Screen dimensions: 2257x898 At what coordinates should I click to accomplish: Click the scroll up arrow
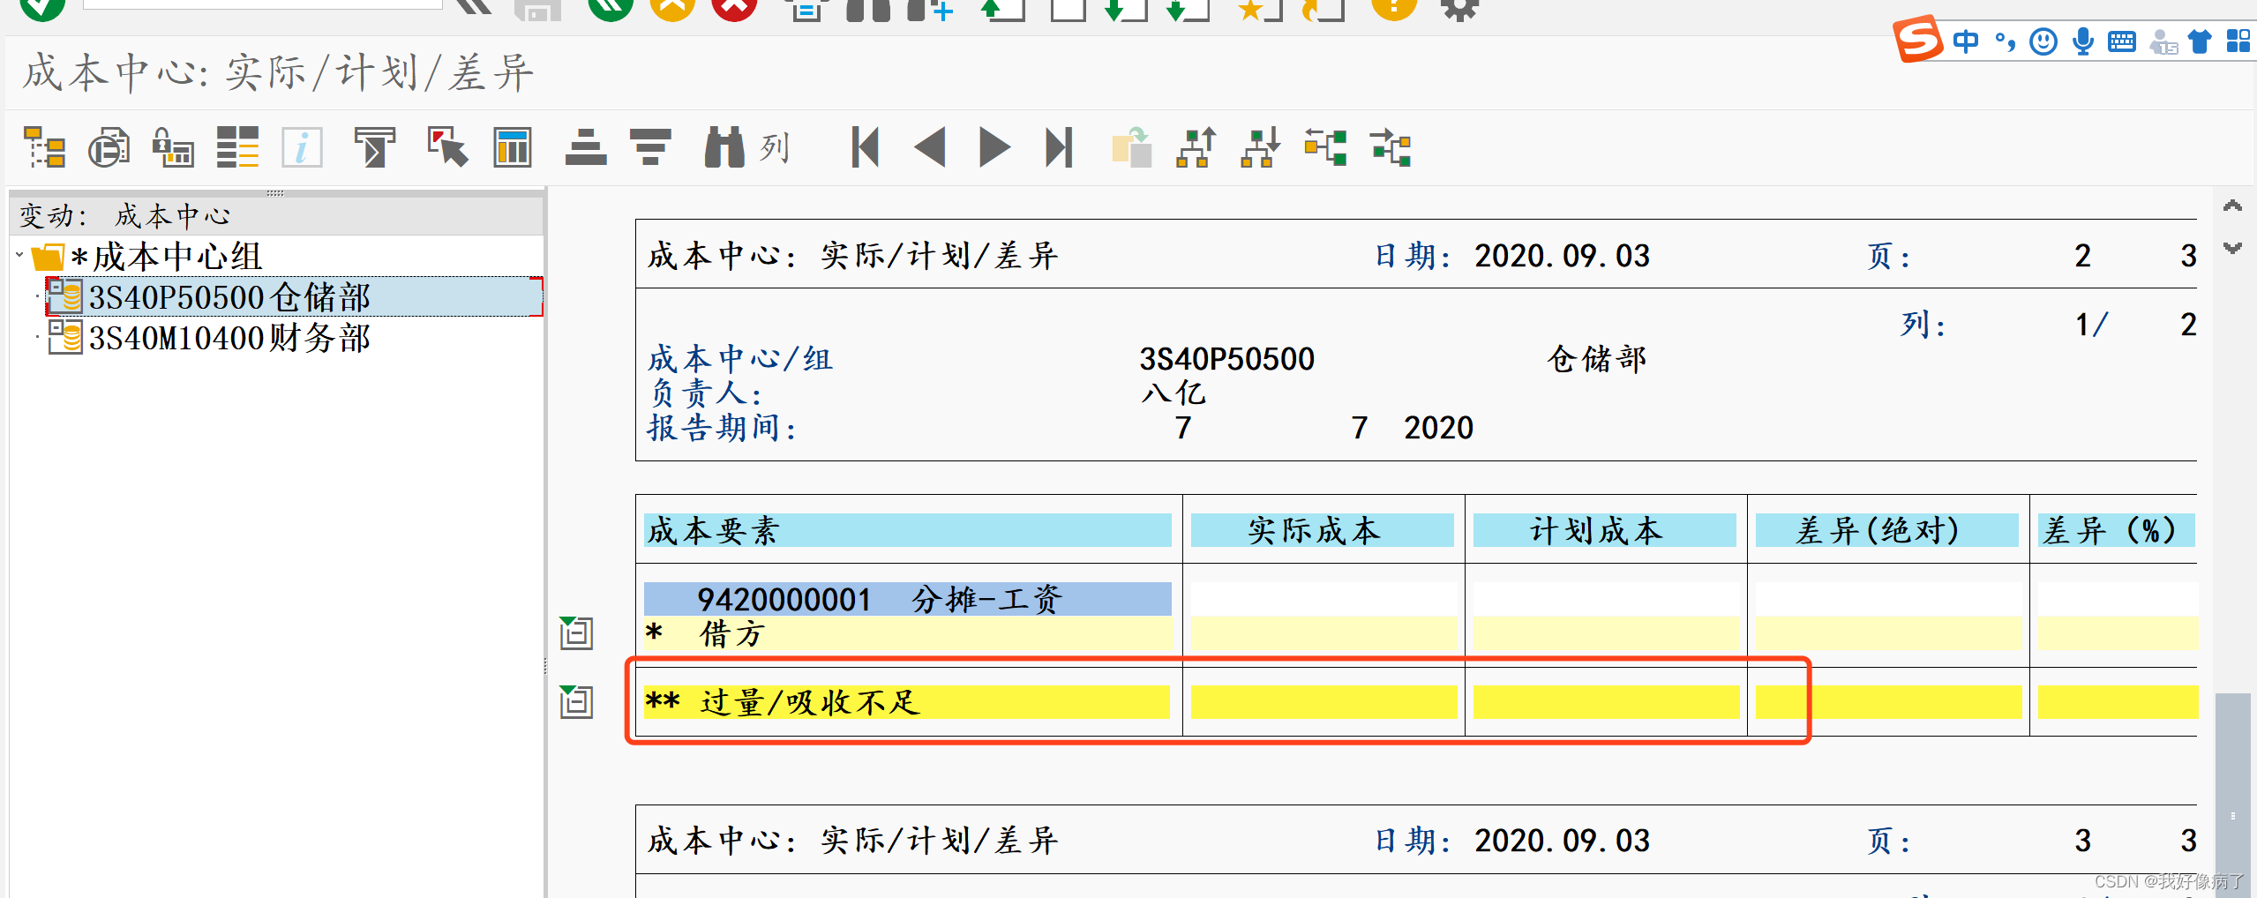2232,206
